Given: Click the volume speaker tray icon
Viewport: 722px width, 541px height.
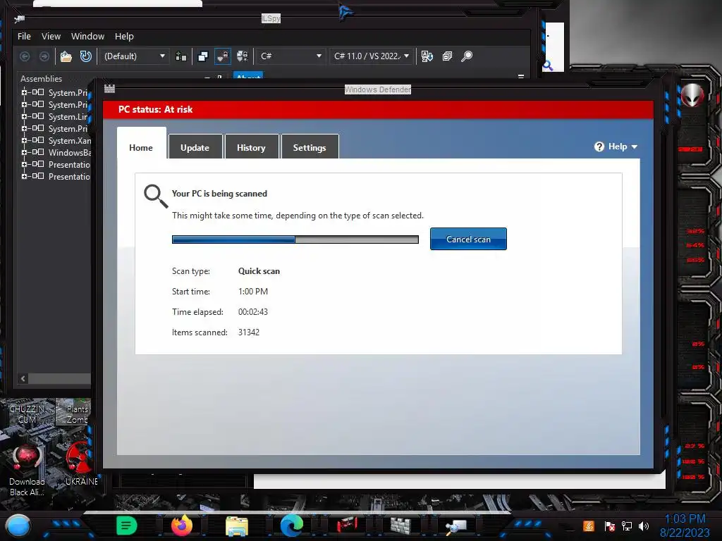Looking at the screenshot, I should pyautogui.click(x=644, y=526).
